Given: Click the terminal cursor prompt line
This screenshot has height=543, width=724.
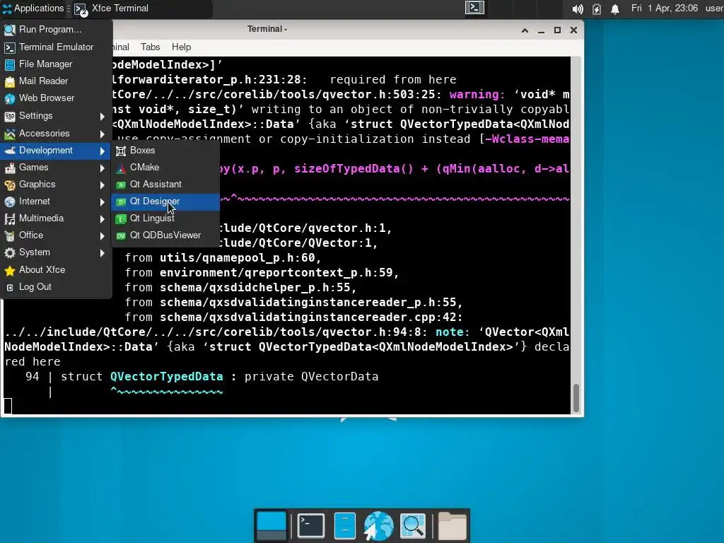Looking at the screenshot, I should [8, 406].
